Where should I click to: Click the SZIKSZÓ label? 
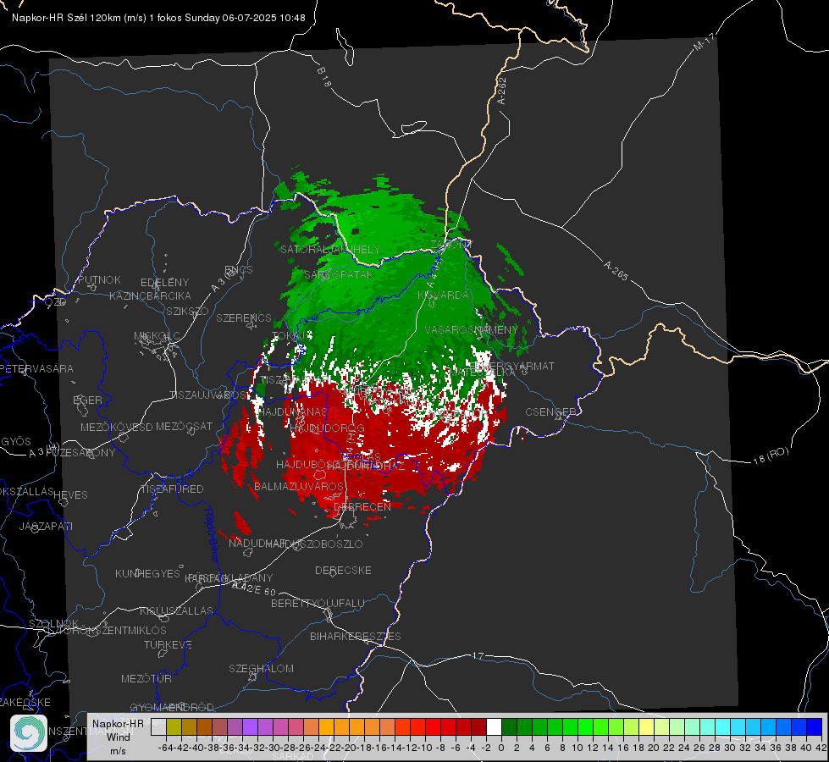(x=187, y=311)
